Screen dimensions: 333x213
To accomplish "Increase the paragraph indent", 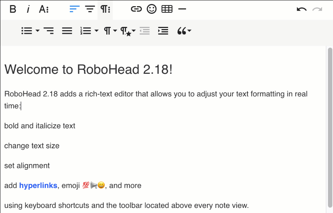I will pyautogui.click(x=163, y=31).
